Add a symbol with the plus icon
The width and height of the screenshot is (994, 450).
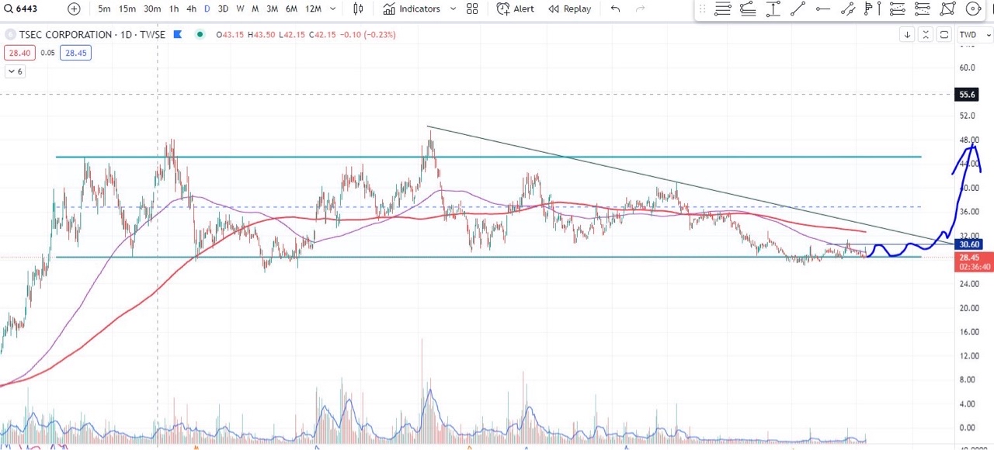74,9
